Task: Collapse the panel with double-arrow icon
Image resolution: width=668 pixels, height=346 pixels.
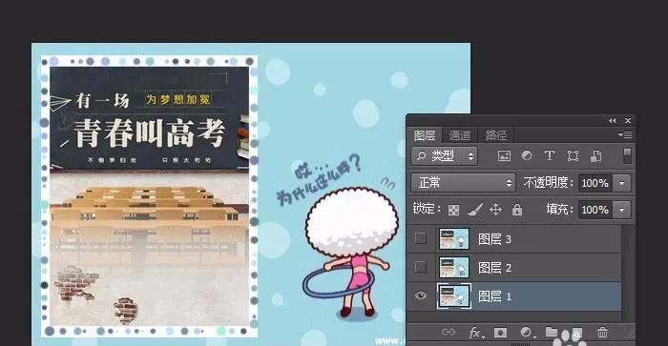Action: coord(613,121)
